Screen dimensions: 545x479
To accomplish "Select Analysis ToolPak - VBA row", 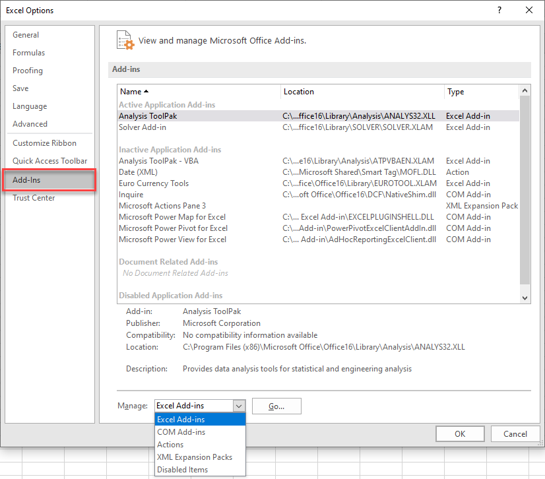I will [x=318, y=161].
